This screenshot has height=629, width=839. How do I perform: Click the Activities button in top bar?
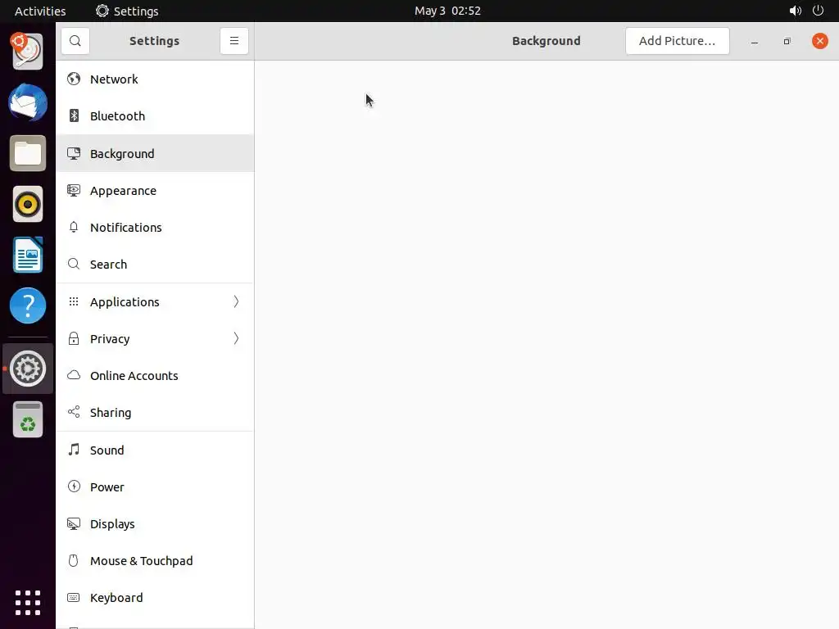[x=40, y=11]
